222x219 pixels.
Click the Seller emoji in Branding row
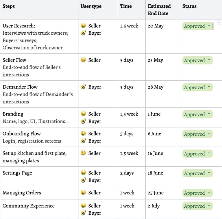coord(83,114)
